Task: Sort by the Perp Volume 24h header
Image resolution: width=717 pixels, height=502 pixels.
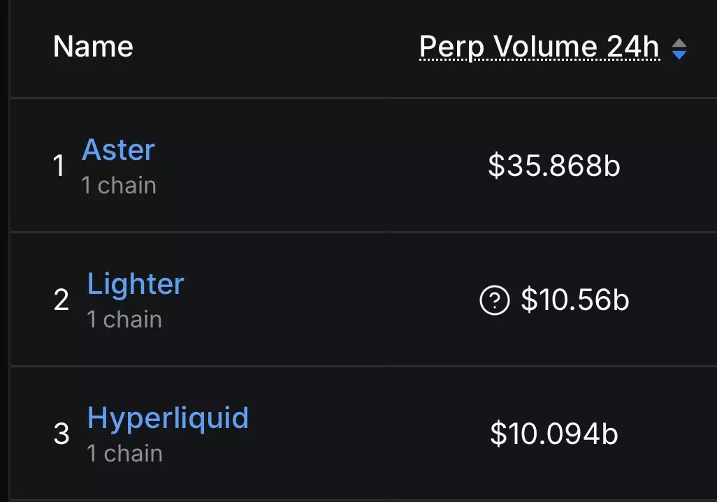Action: 539,47
